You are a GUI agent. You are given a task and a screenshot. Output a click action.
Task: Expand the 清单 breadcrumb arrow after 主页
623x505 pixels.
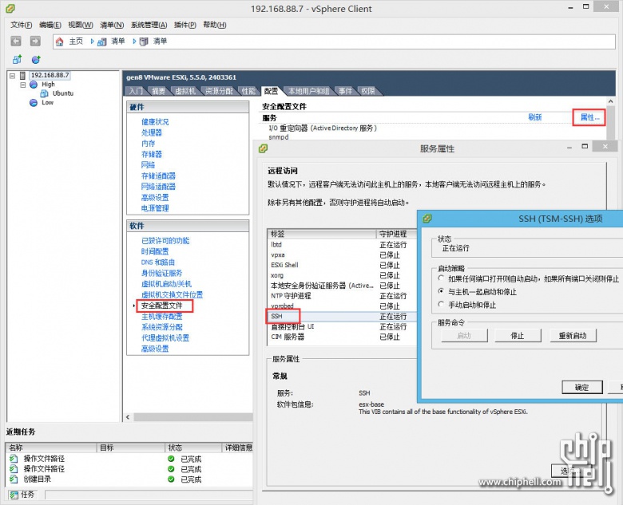(93, 41)
